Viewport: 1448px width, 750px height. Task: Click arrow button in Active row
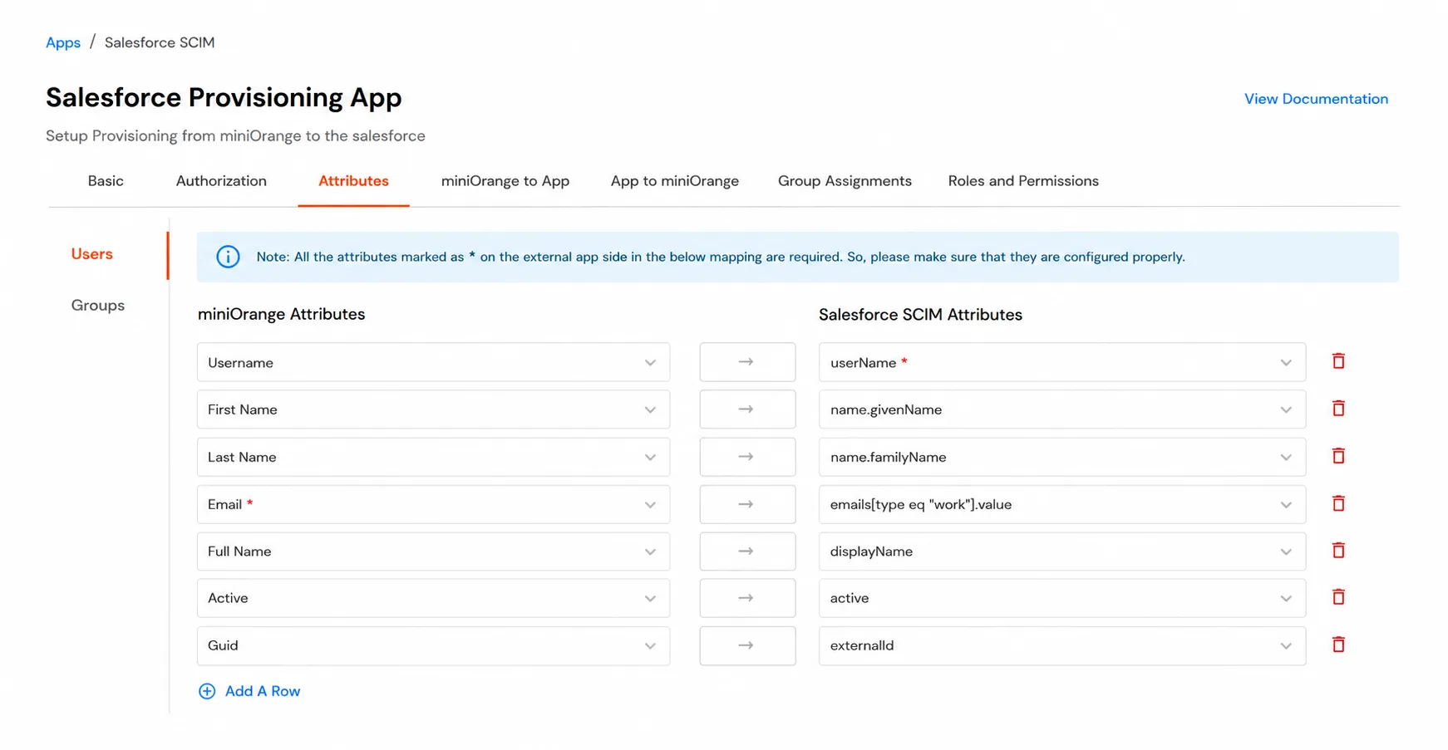point(747,598)
